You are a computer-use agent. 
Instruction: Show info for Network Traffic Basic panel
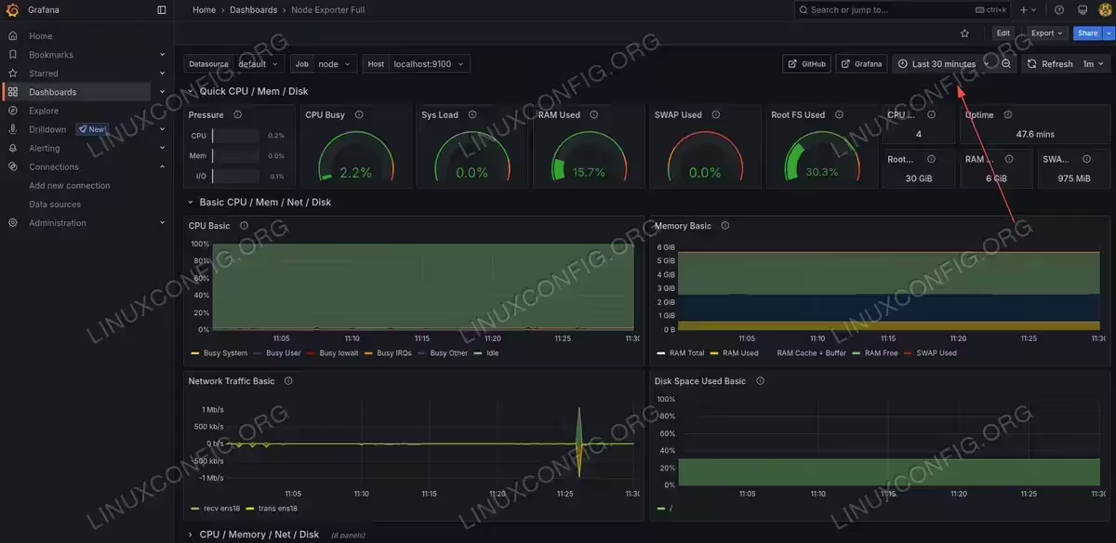click(288, 381)
